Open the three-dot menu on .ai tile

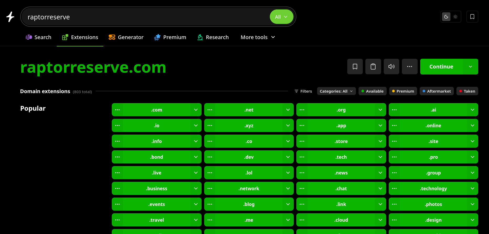click(x=394, y=110)
